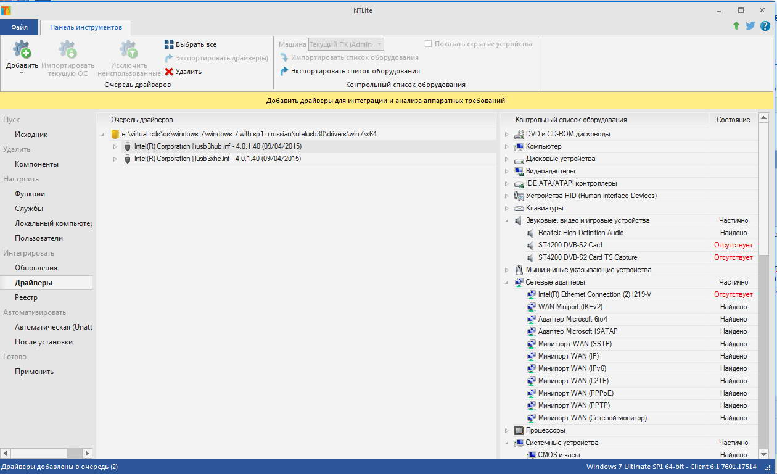Image resolution: width=777 pixels, height=474 pixels.
Task: Expand DVD и CD-ROM дисководы category
Action: click(x=507, y=134)
